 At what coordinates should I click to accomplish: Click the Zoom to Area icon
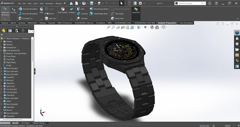pyautogui.click(x=113, y=27)
